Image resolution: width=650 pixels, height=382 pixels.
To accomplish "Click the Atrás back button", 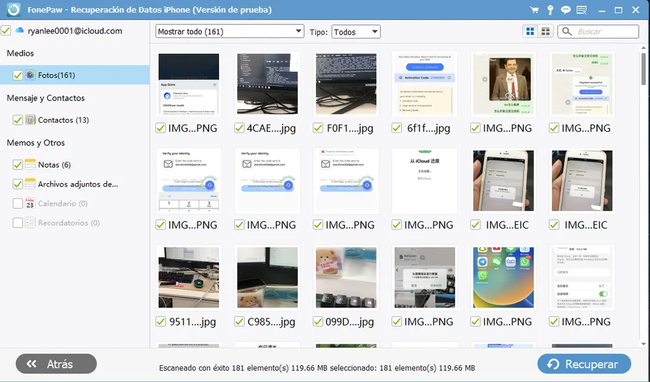I will (57, 364).
